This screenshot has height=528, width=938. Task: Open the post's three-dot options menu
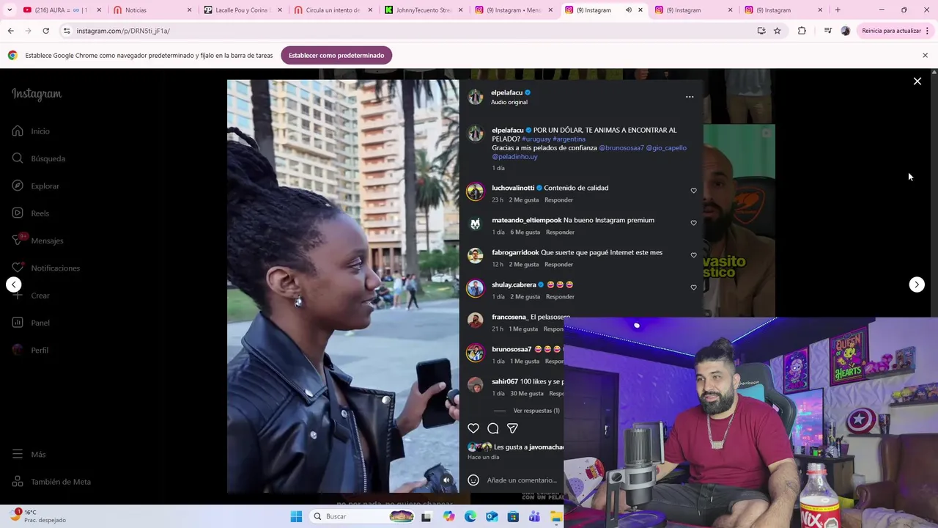pyautogui.click(x=690, y=97)
